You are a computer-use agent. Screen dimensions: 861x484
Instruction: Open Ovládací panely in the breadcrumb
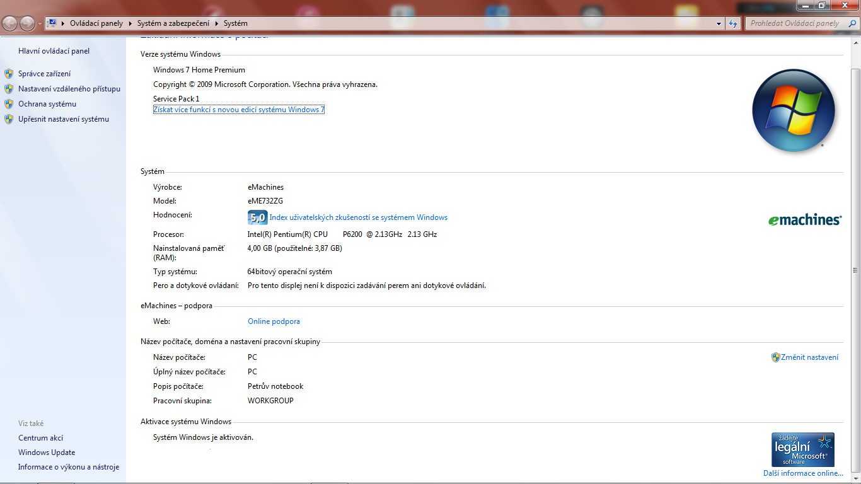(x=96, y=23)
